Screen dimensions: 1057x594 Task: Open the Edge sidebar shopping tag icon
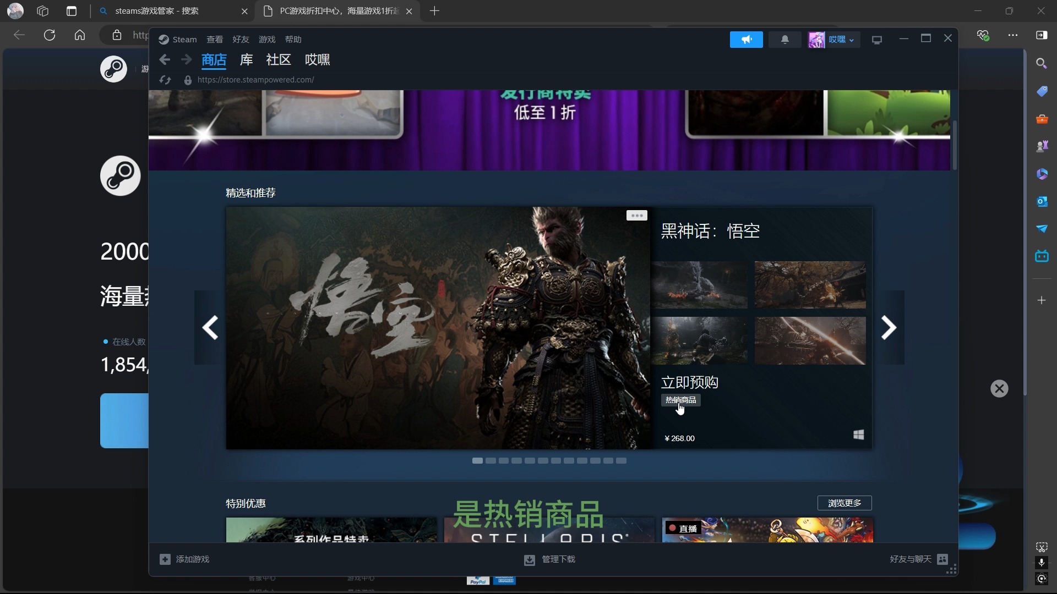(x=1042, y=91)
